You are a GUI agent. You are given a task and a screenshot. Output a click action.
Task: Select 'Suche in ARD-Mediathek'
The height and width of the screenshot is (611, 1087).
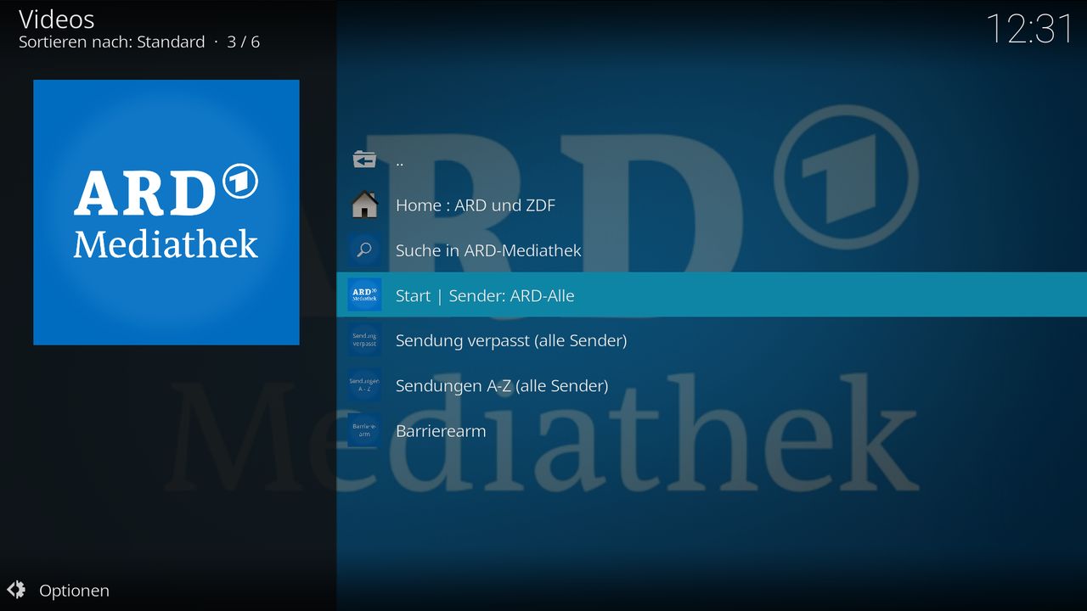[x=712, y=250]
